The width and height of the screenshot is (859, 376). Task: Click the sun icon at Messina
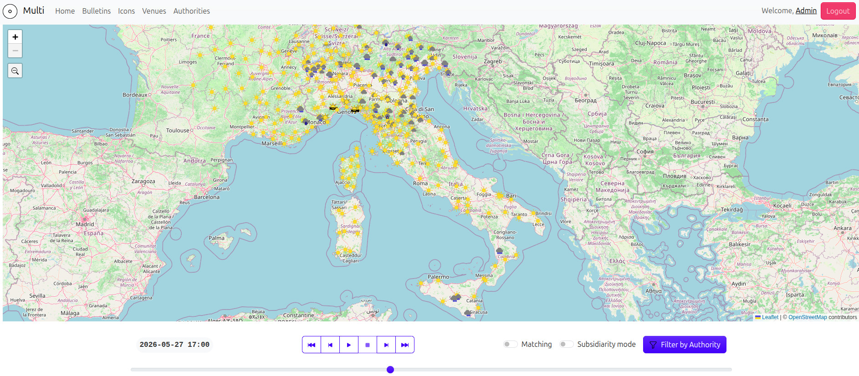[x=485, y=280]
